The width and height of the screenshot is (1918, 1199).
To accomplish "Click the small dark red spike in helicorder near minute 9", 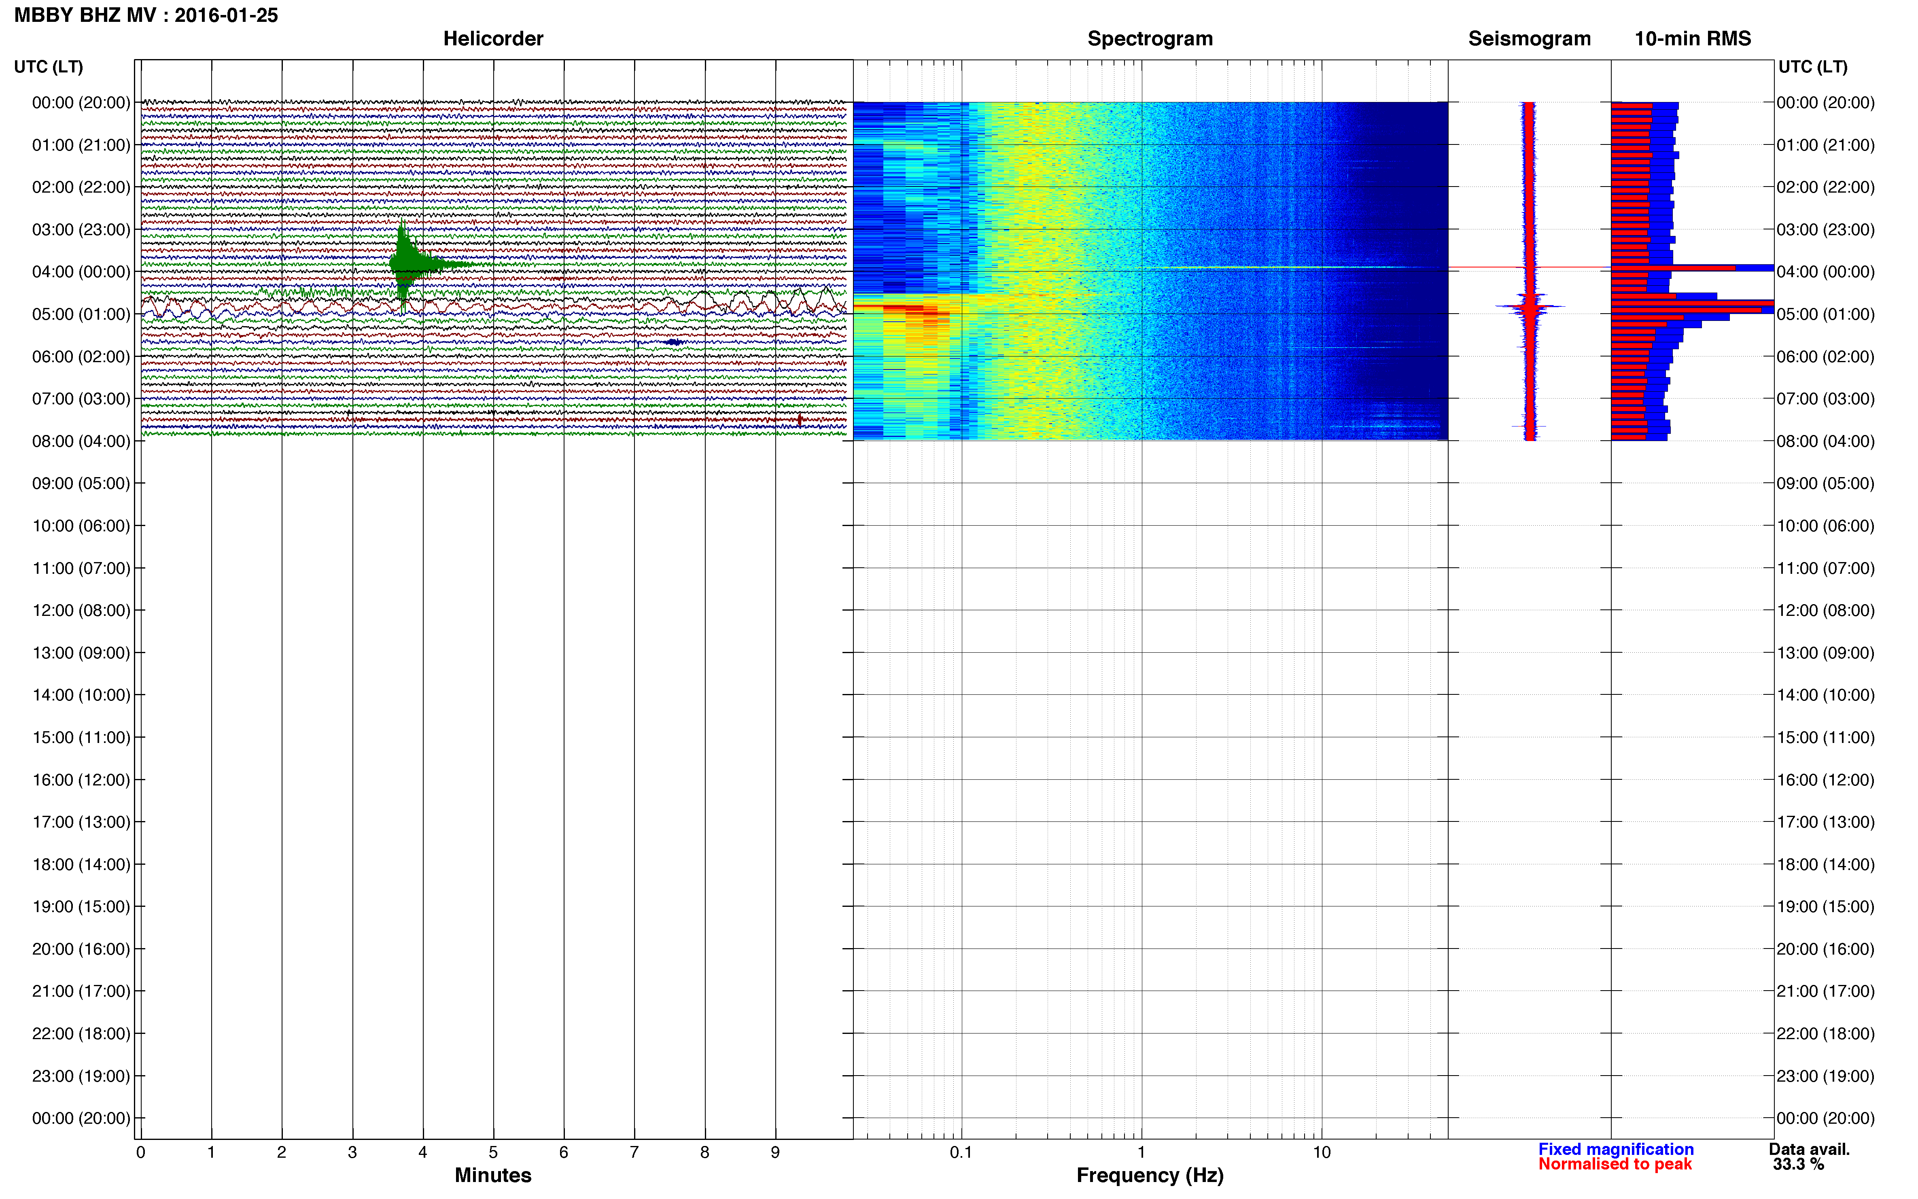I will point(799,420).
